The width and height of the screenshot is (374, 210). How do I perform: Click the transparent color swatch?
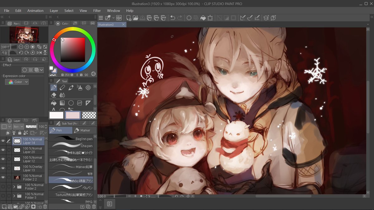[89, 115]
